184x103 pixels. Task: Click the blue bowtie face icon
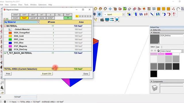point(158,14)
